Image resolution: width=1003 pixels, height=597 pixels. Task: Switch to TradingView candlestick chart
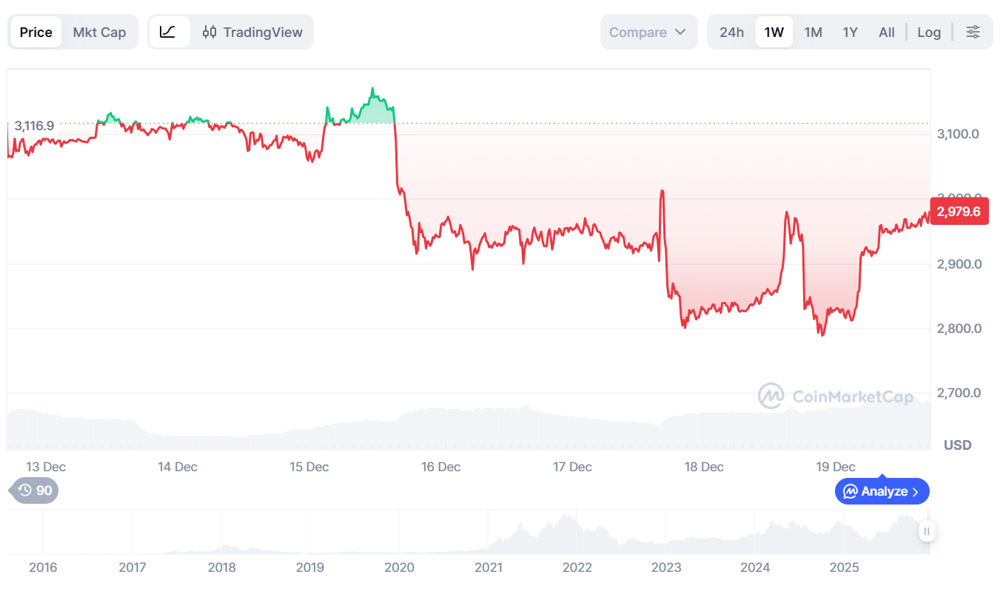253,32
